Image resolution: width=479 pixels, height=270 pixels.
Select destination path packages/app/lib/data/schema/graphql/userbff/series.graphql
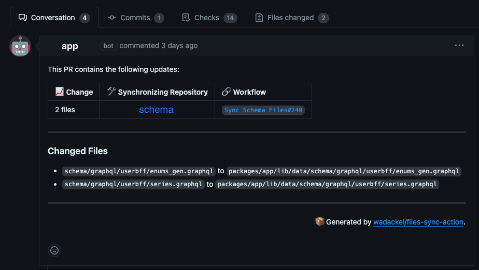coord(327,184)
